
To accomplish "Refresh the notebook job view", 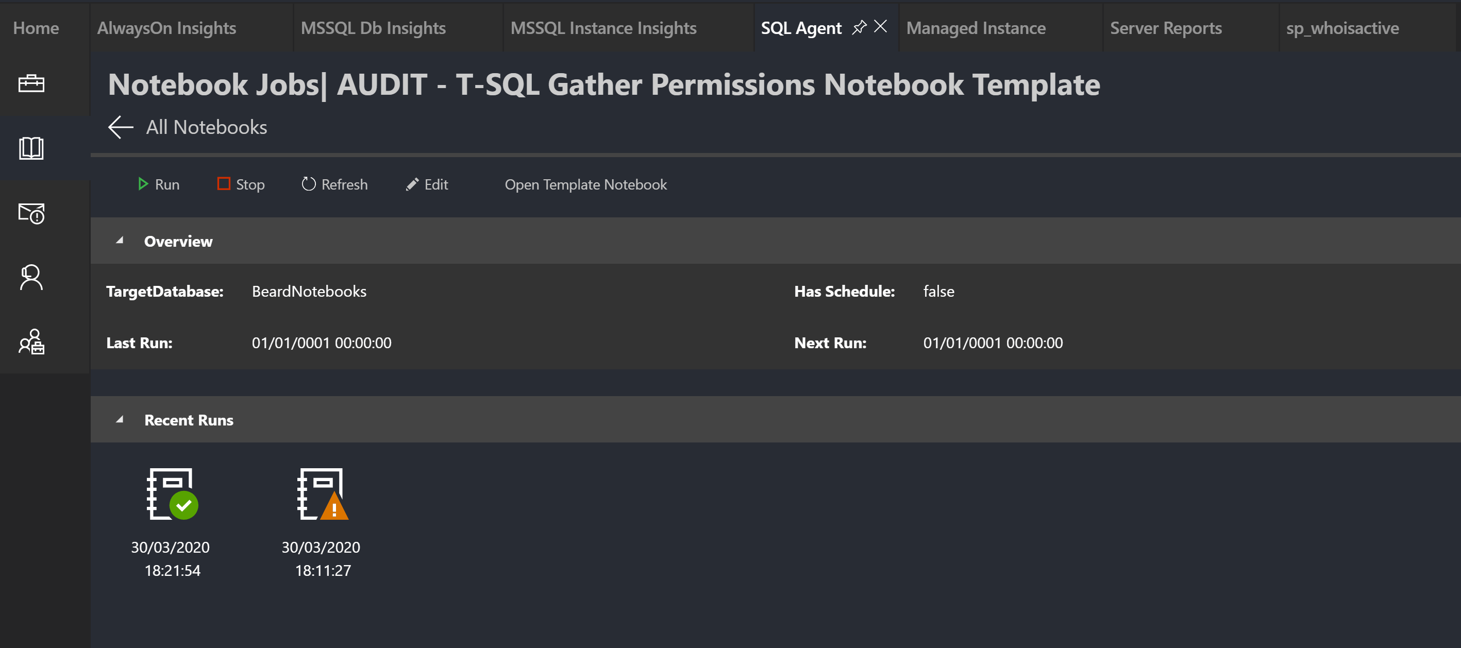I will coord(334,184).
